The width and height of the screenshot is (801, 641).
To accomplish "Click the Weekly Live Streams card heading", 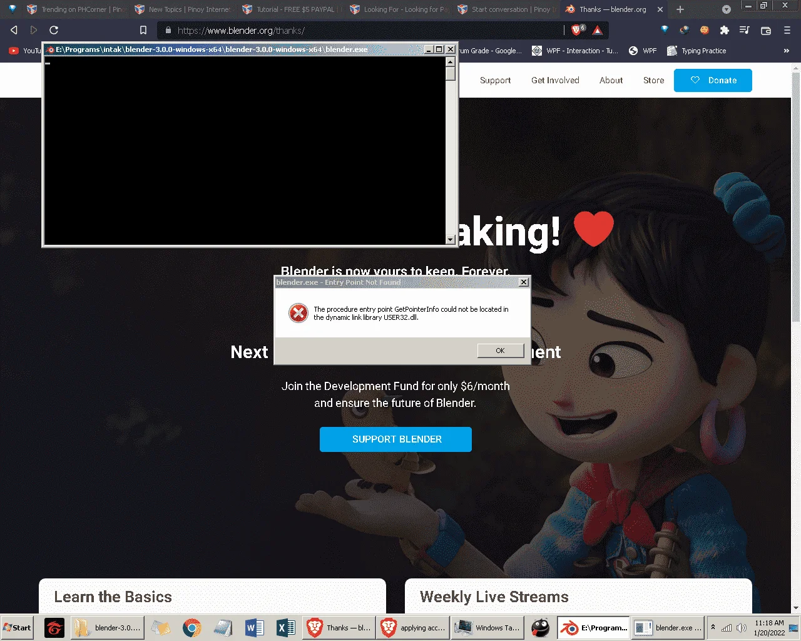I will click(x=494, y=597).
